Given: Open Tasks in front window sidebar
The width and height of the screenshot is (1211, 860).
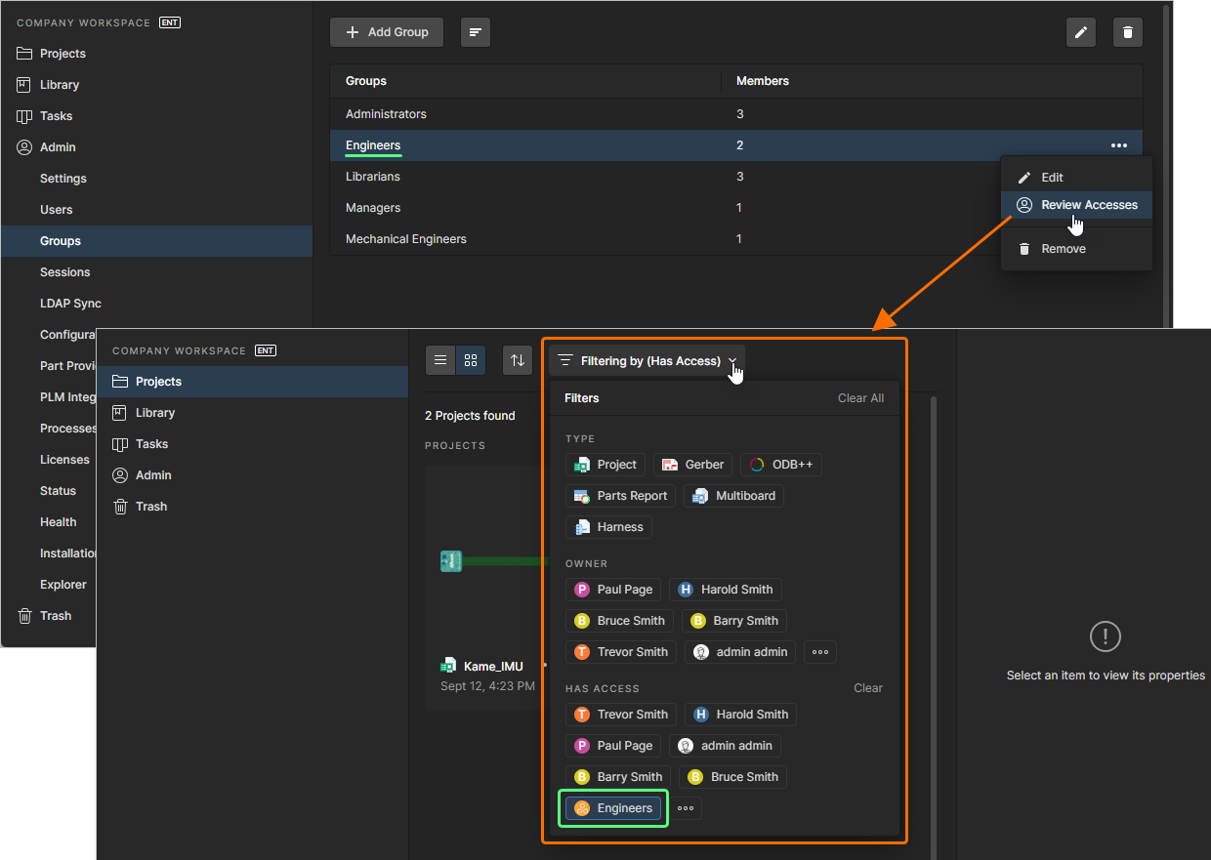Looking at the screenshot, I should 252,444.
